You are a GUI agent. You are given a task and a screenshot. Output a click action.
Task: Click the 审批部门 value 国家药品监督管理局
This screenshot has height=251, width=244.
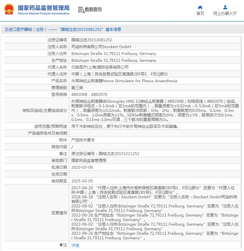point(89,161)
